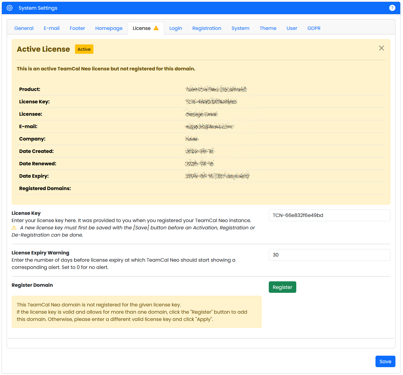The image size is (403, 375).
Task: Go to the Footer tab
Action: (77, 28)
